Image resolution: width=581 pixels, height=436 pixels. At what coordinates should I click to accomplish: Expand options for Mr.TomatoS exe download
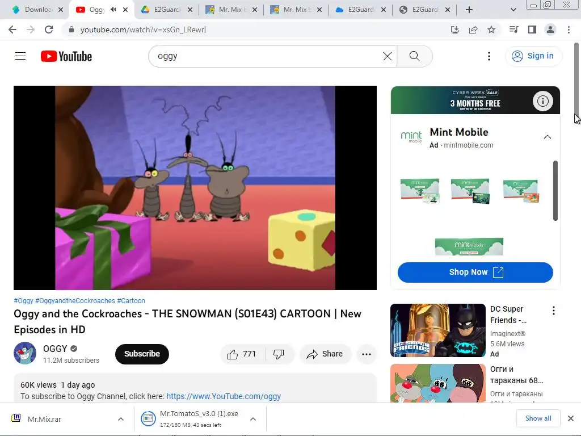253,419
